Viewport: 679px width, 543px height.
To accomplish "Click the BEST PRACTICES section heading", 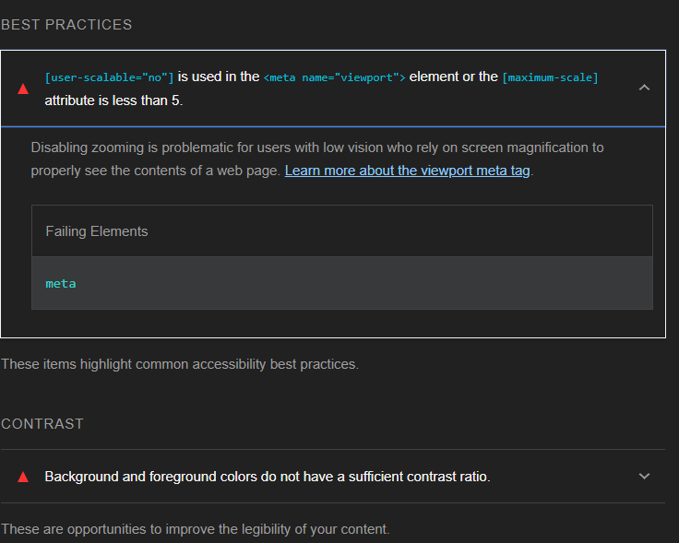I will coord(66,25).
